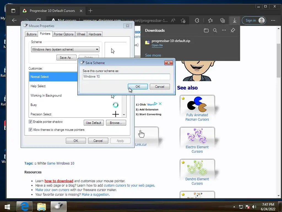Open the tab actions menu icon
This screenshot has height=212, width=282.
[13, 11]
